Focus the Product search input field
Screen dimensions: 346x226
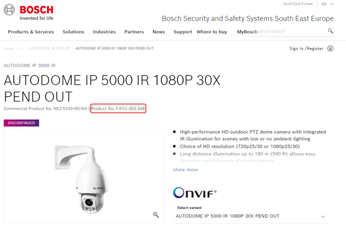click(289, 31)
